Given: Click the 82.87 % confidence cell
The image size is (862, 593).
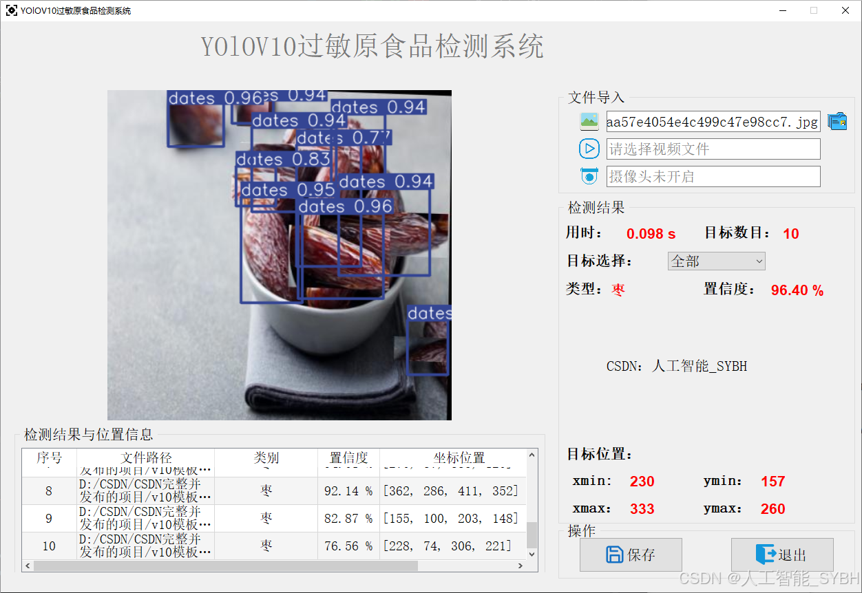Looking at the screenshot, I should [349, 519].
